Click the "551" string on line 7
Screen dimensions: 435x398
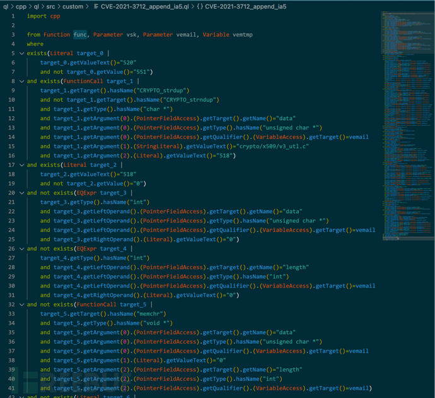[141, 72]
